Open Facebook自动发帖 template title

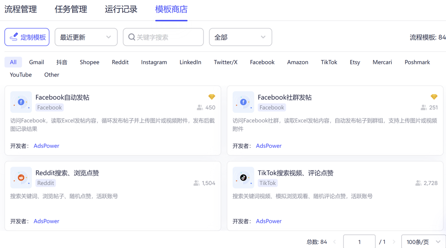point(62,97)
